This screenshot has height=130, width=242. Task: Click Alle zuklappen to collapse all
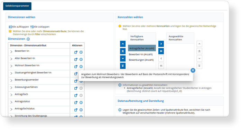pyautogui.click(x=40, y=27)
